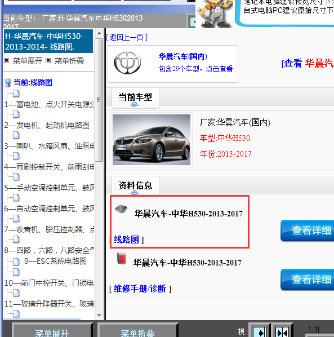This screenshot has width=334, height=337.
Task: Click the mechanic mascot image
Action: coord(215,14)
